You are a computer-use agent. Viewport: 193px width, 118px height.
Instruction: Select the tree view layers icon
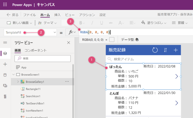pos(5,53)
